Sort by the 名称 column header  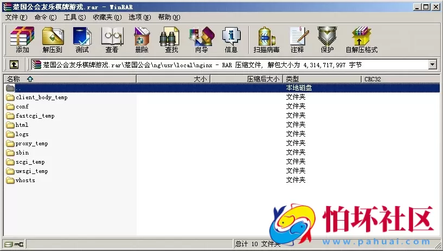[70, 79]
